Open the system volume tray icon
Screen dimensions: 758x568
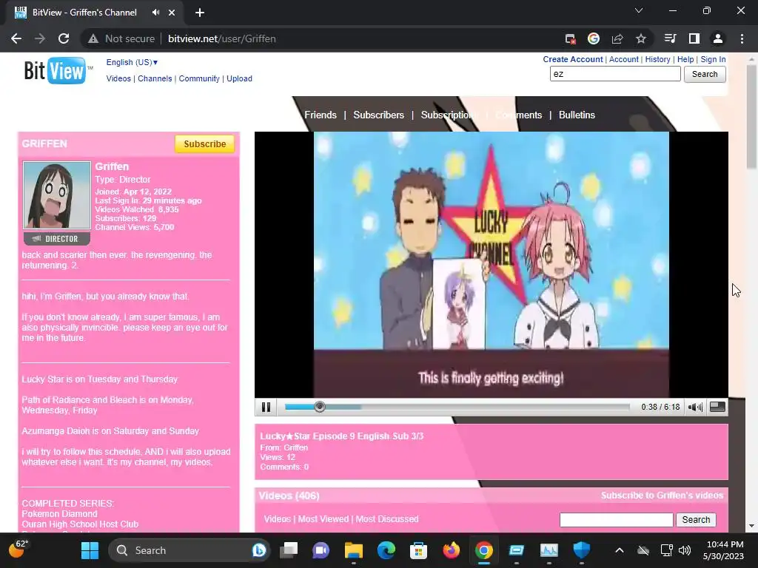(x=685, y=550)
